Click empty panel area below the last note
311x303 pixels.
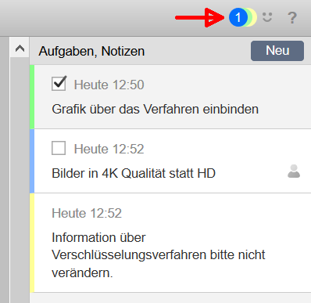pos(170,298)
